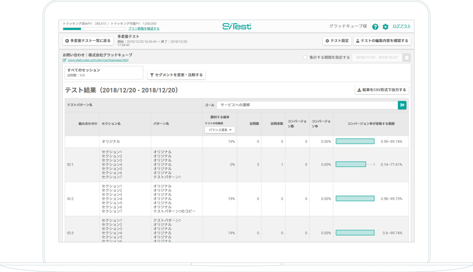Click セグメントを変更・比較する filter button
This screenshot has height=272, width=473.
click(176, 75)
